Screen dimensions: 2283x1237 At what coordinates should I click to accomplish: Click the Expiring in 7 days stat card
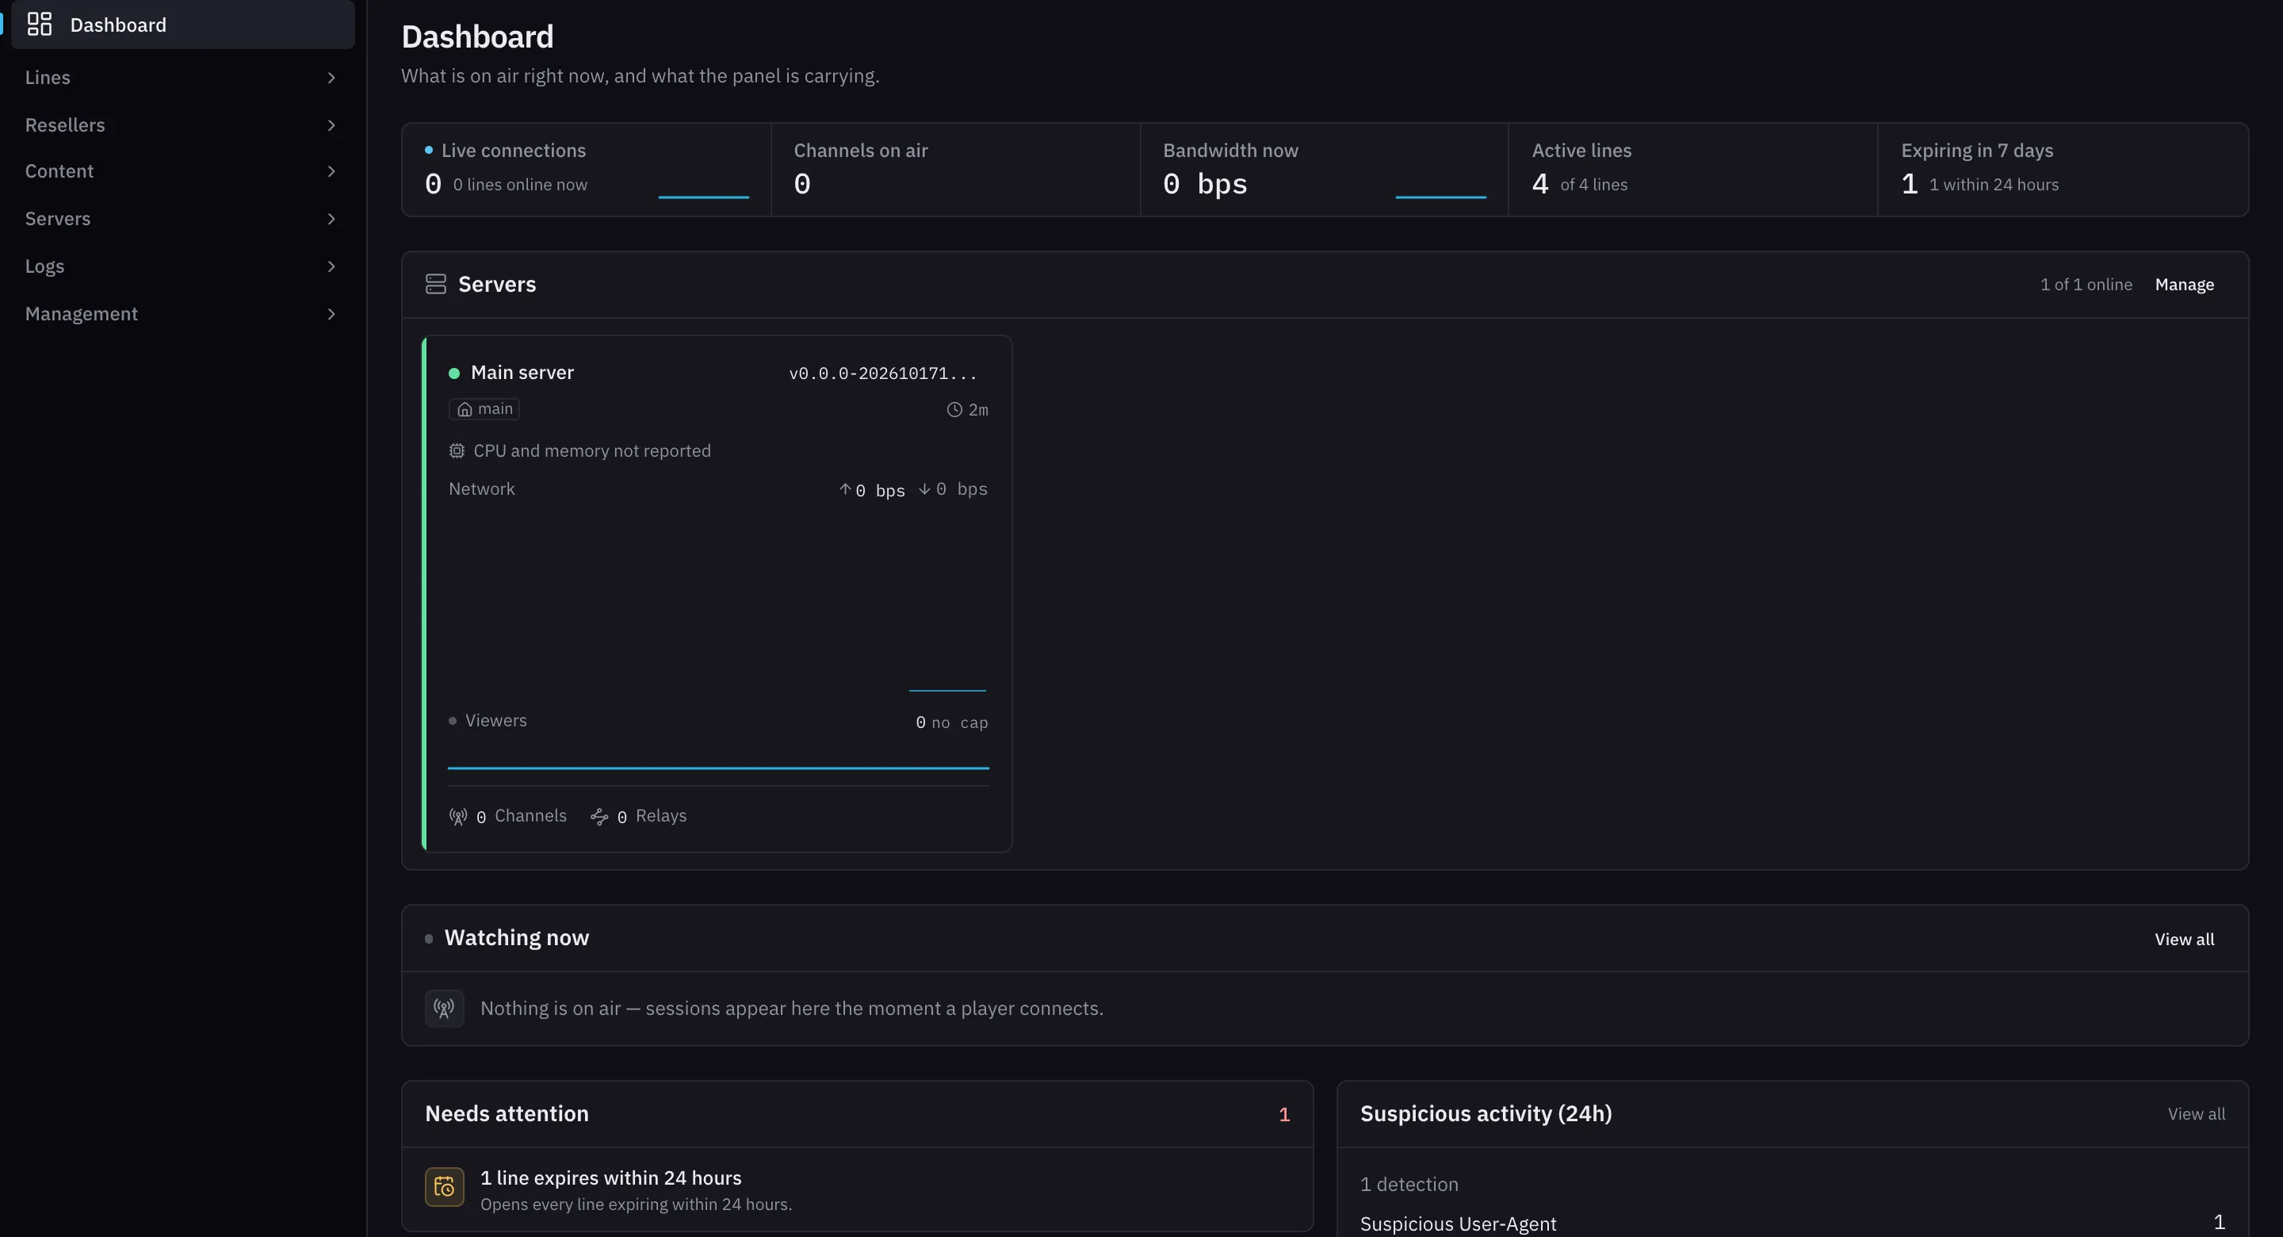(x=2063, y=170)
